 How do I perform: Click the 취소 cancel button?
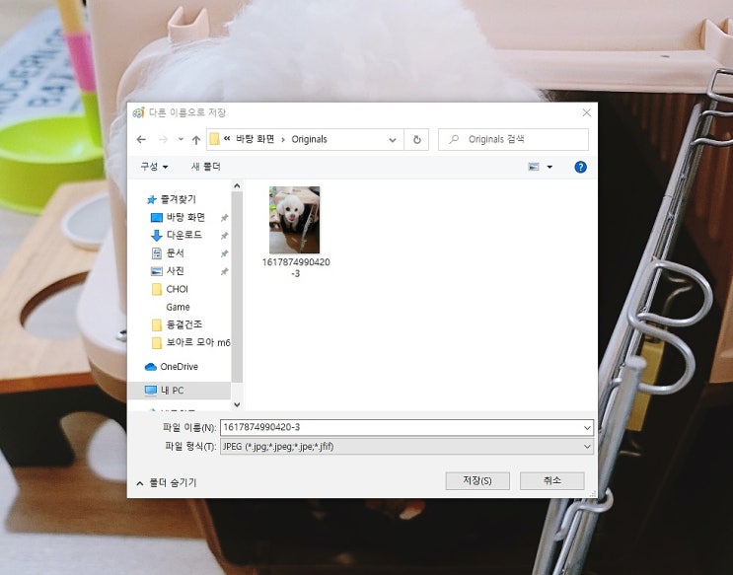[x=552, y=480]
